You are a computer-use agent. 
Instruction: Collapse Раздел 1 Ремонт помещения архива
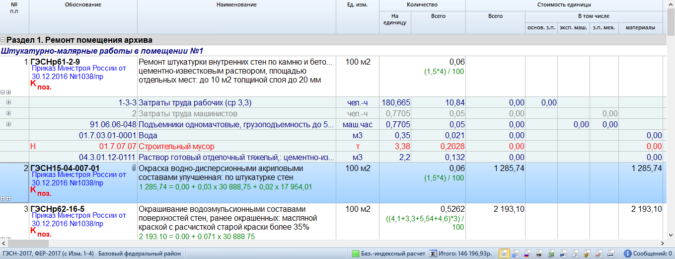tap(3, 40)
